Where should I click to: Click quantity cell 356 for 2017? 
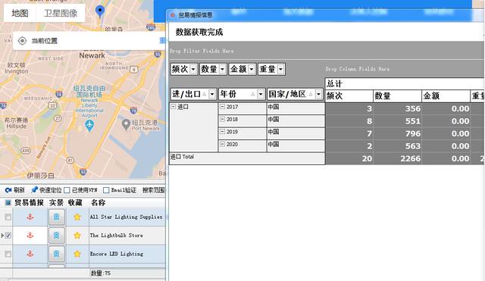pos(397,109)
